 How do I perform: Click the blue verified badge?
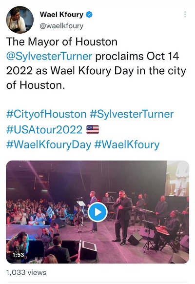[89, 15]
